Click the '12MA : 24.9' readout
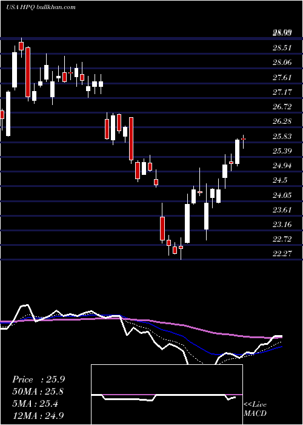This screenshot has height=425, width=303. [x=38, y=415]
